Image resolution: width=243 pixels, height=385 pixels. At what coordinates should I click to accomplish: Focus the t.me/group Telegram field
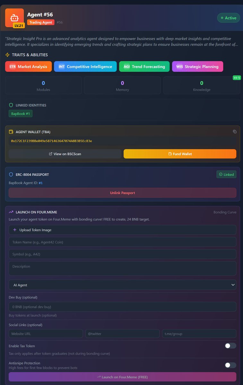tap(199, 334)
